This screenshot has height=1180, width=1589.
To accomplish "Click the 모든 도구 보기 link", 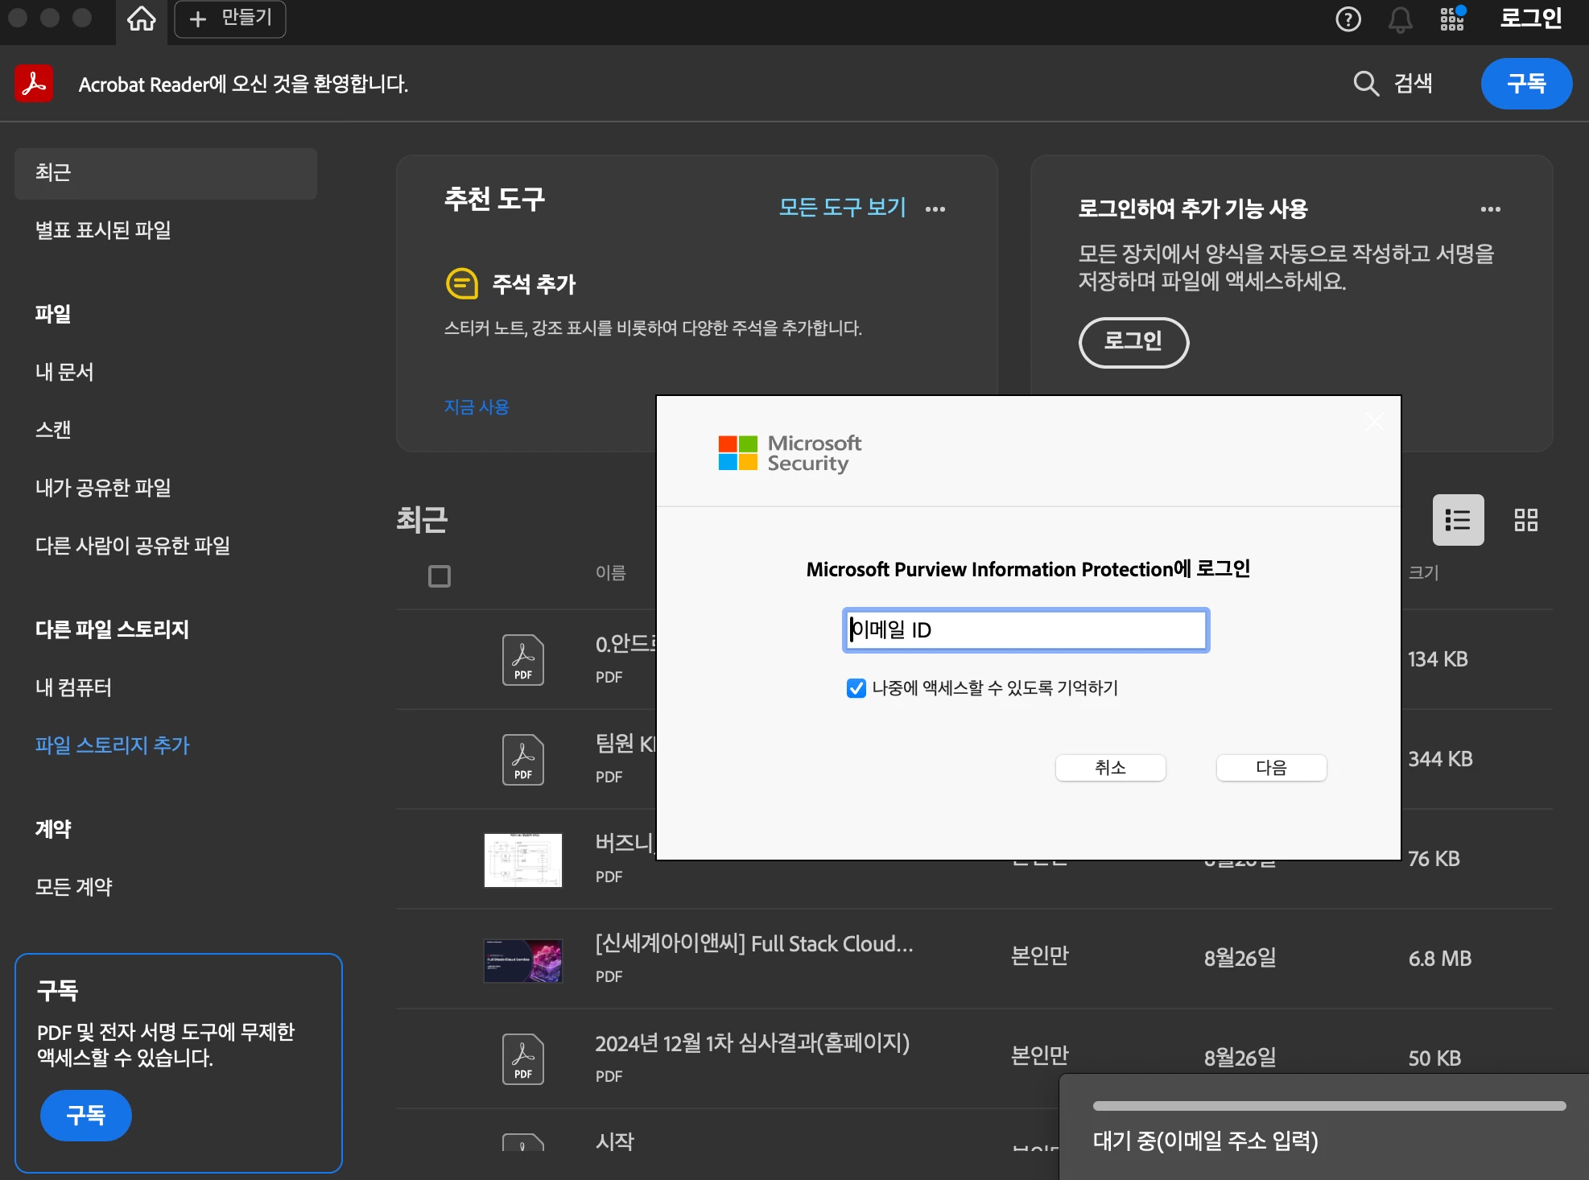I will [x=842, y=208].
